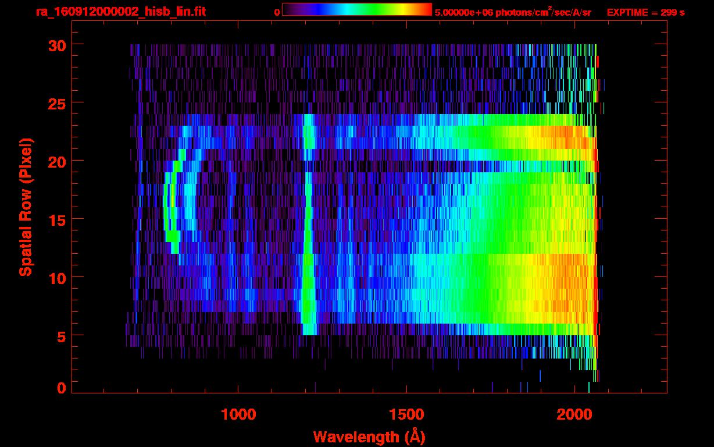Screen dimensions: 714x447
Task: Click the colorbar minimum label 0
Action: [277, 12]
